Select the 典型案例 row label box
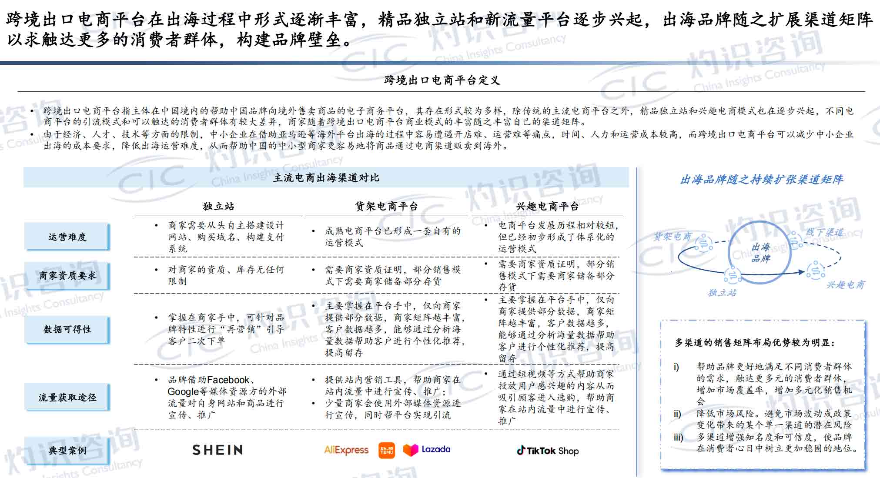The width and height of the screenshot is (880, 478). (x=67, y=450)
